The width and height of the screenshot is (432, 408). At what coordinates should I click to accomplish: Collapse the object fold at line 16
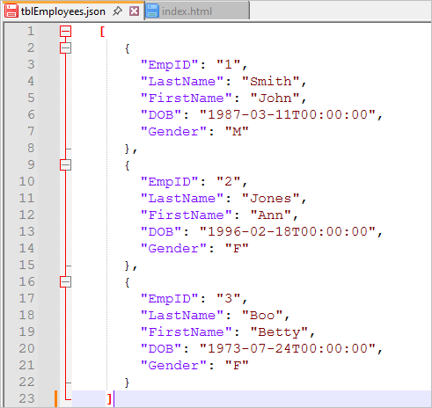point(65,282)
